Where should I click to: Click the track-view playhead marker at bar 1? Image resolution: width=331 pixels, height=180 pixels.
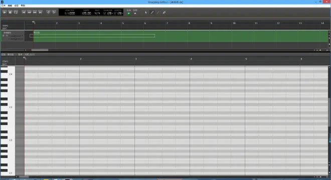pos(34,22)
